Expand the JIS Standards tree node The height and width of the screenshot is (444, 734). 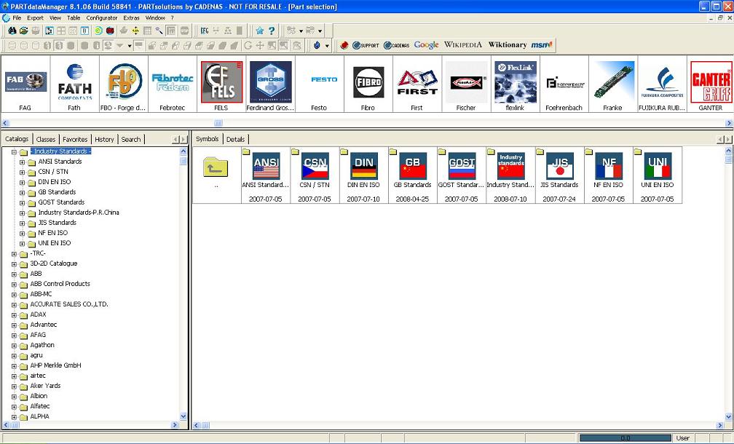pyautogui.click(x=22, y=223)
